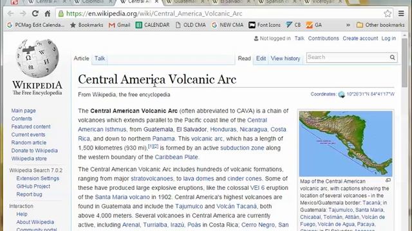The width and height of the screenshot is (412, 231).
Task: Click the search magnifier icon
Action: point(392,57)
